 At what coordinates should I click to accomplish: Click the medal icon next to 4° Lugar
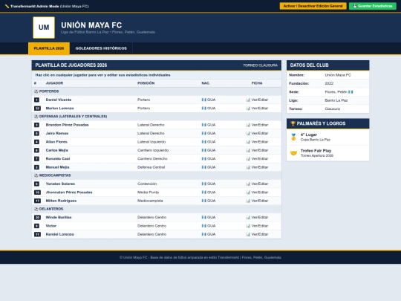[x=293, y=137]
